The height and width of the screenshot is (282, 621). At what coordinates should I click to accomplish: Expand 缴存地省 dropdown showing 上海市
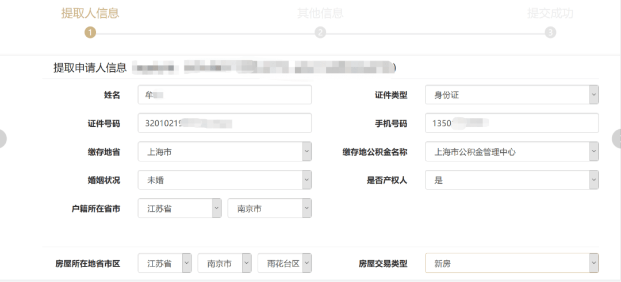[225, 152]
